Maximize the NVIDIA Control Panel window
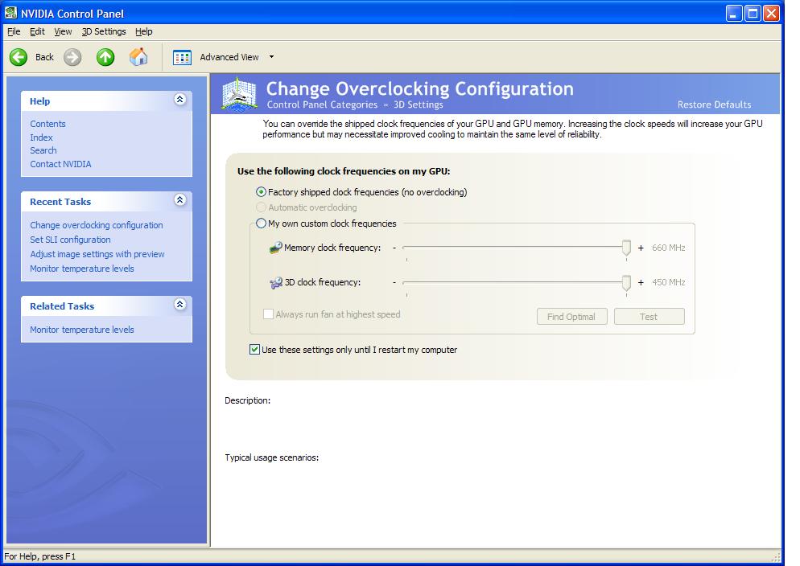The width and height of the screenshot is (800, 566). pos(753,13)
